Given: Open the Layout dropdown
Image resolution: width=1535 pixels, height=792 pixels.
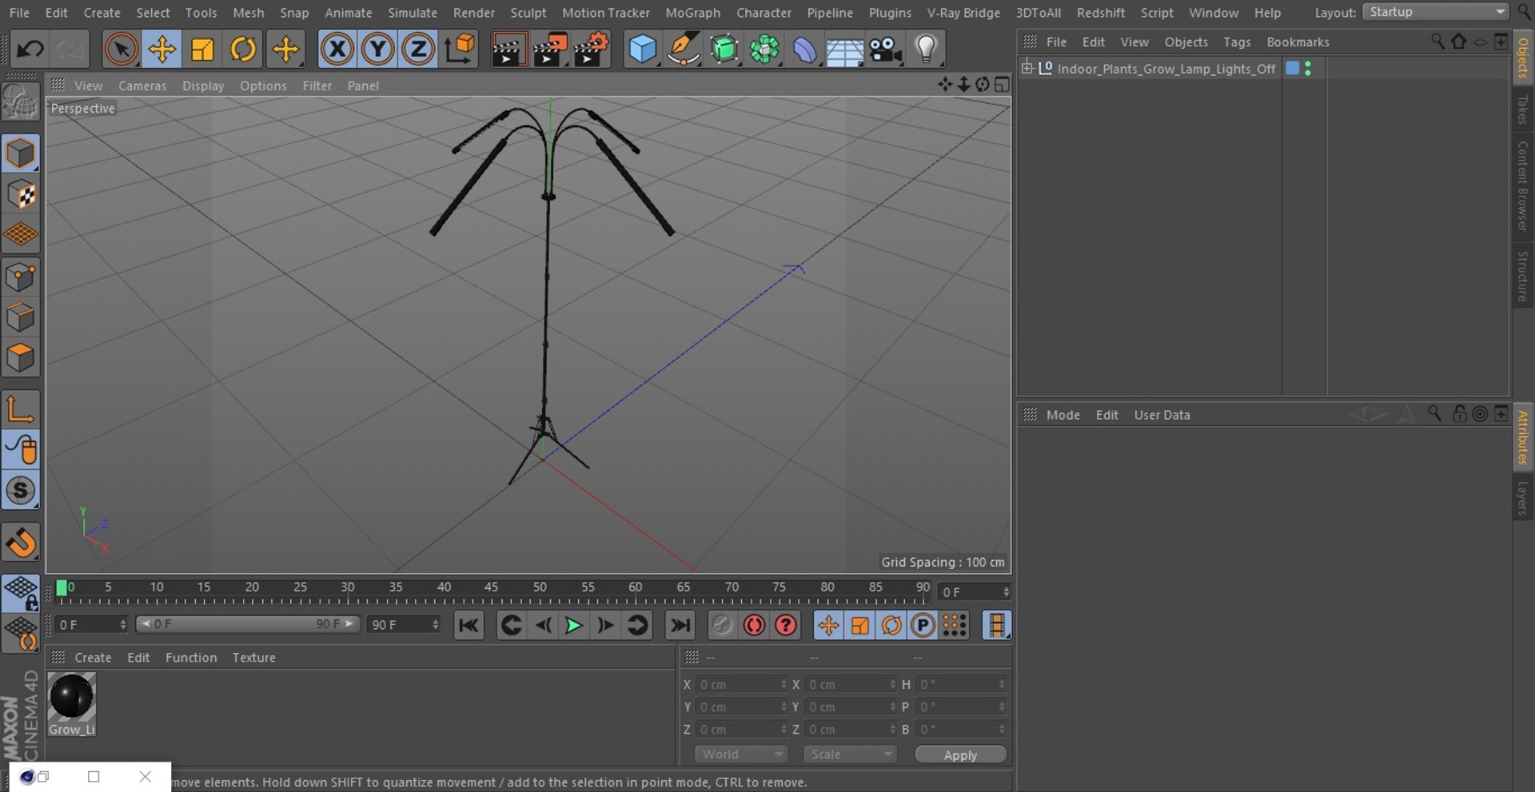Looking at the screenshot, I should [x=1435, y=12].
